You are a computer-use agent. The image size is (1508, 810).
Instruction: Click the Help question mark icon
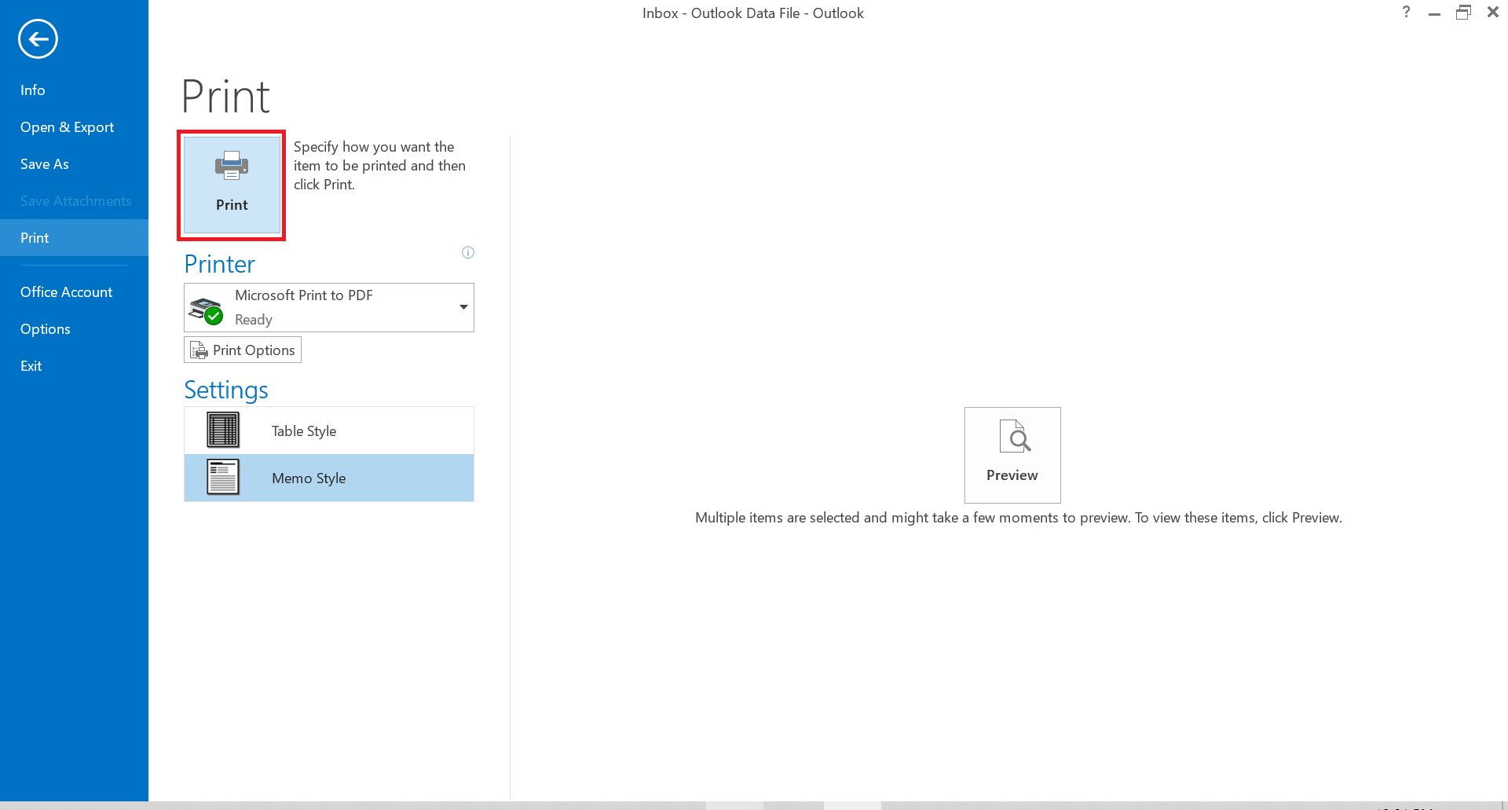pyautogui.click(x=1406, y=12)
